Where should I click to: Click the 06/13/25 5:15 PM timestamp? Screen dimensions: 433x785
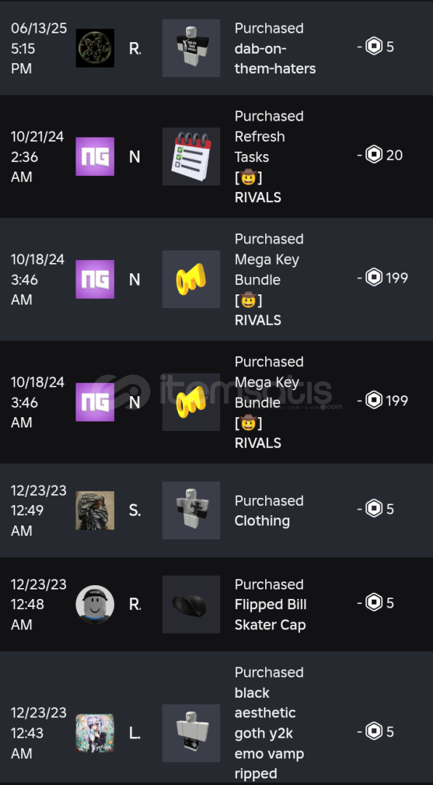point(39,48)
